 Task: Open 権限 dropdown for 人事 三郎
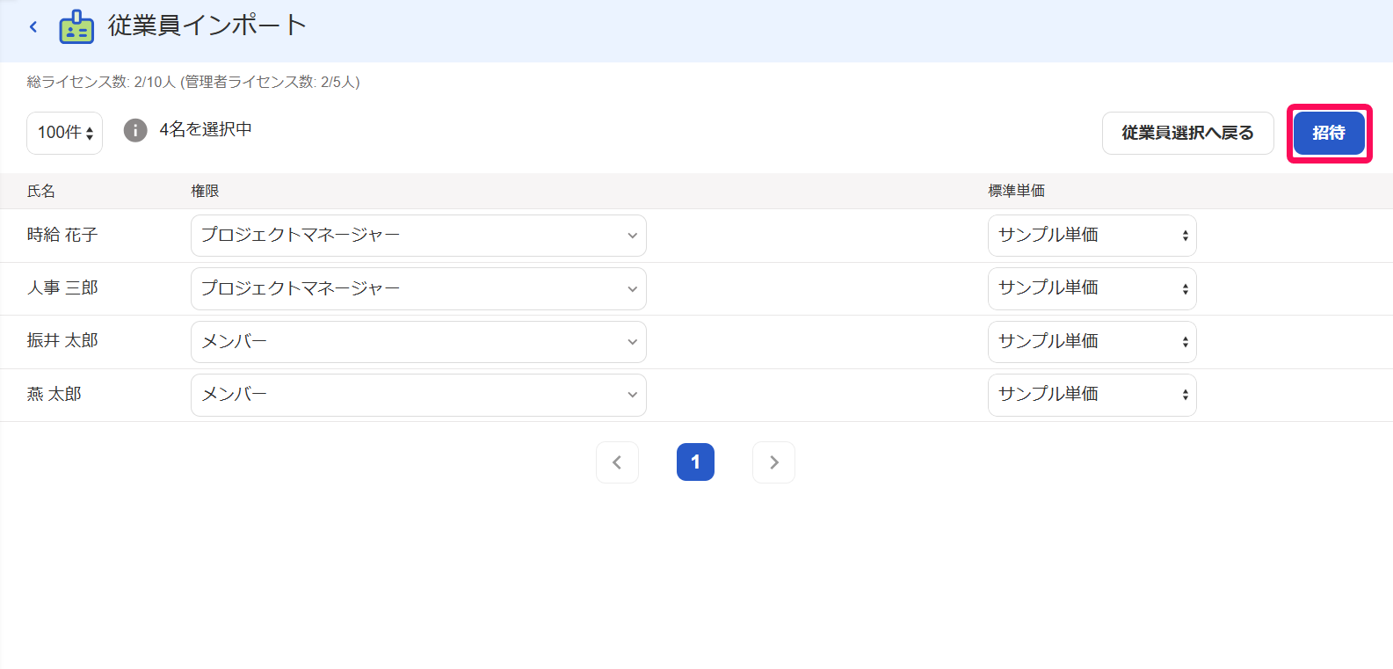(x=418, y=288)
